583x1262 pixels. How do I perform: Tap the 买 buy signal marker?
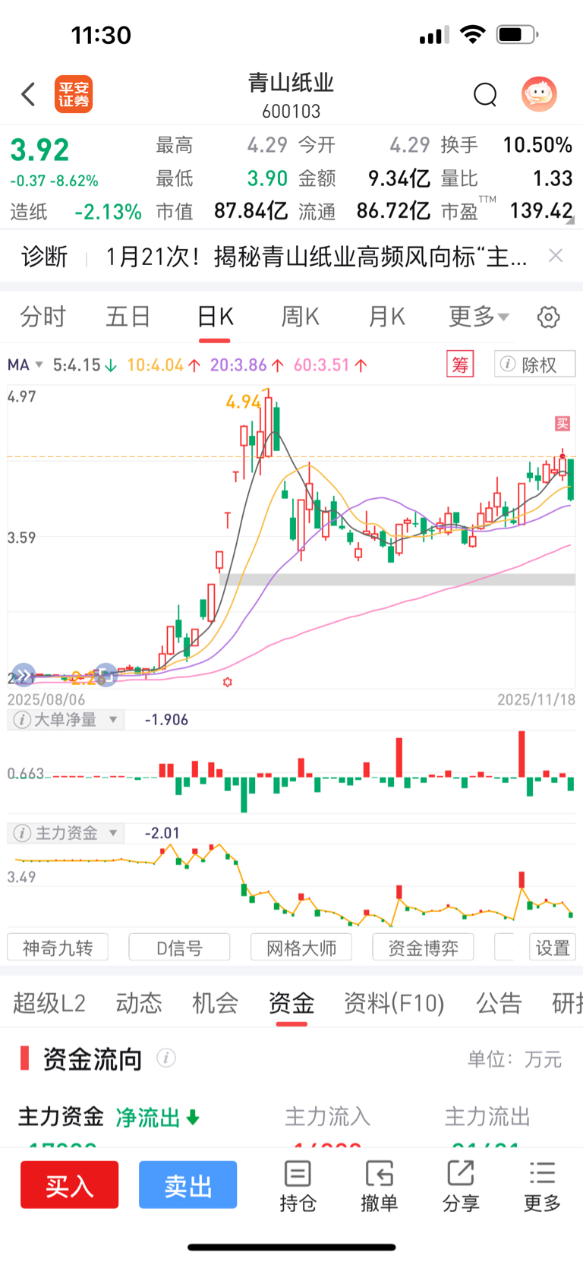coord(563,424)
